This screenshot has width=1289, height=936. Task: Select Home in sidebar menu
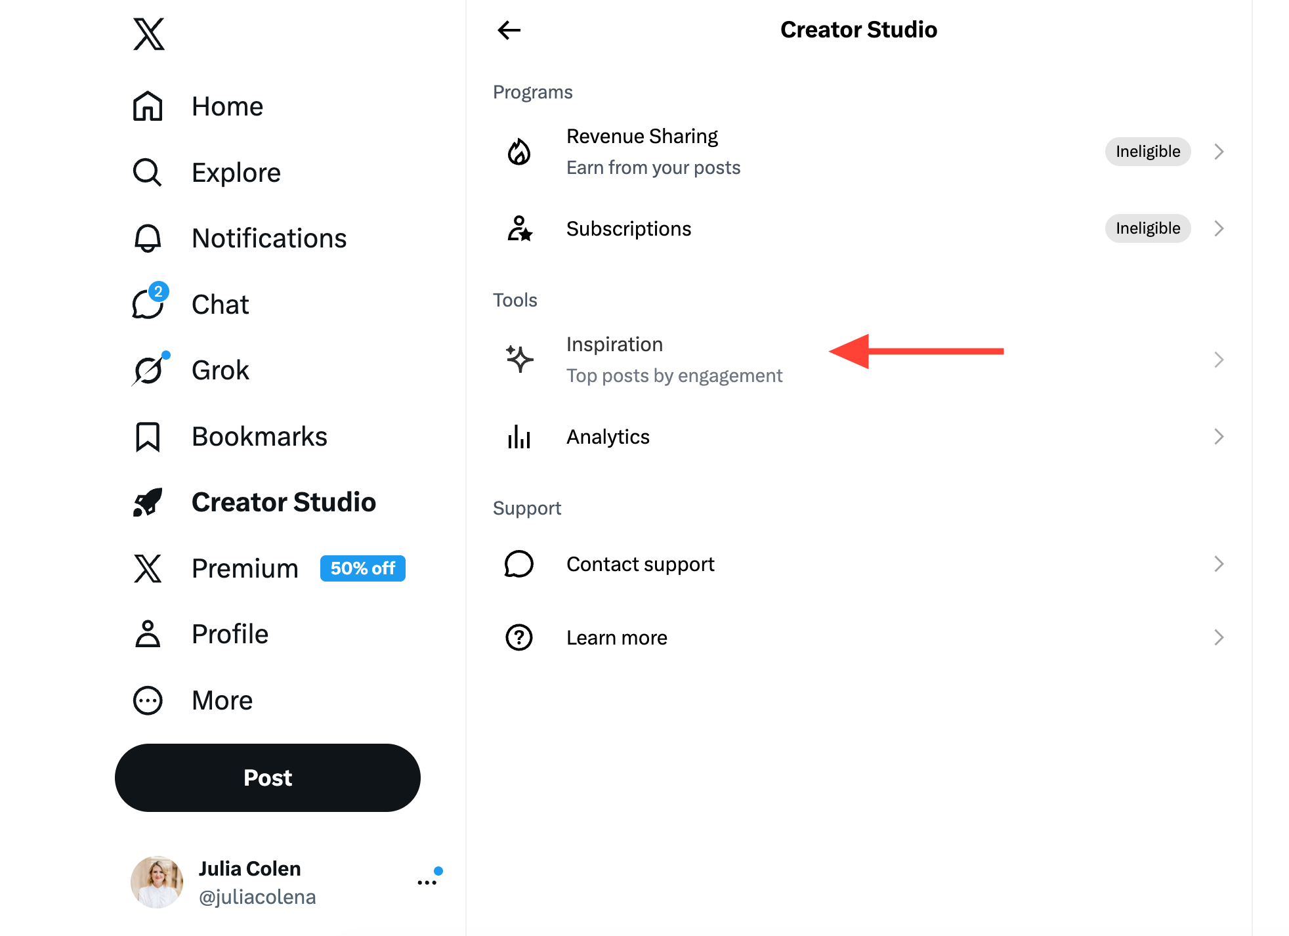(227, 106)
